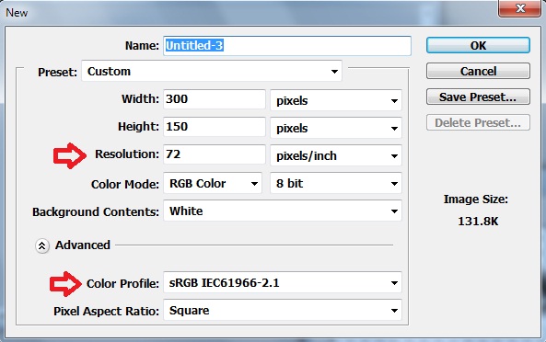Click the Cancel button
The width and height of the screenshot is (546, 342).
478,72
